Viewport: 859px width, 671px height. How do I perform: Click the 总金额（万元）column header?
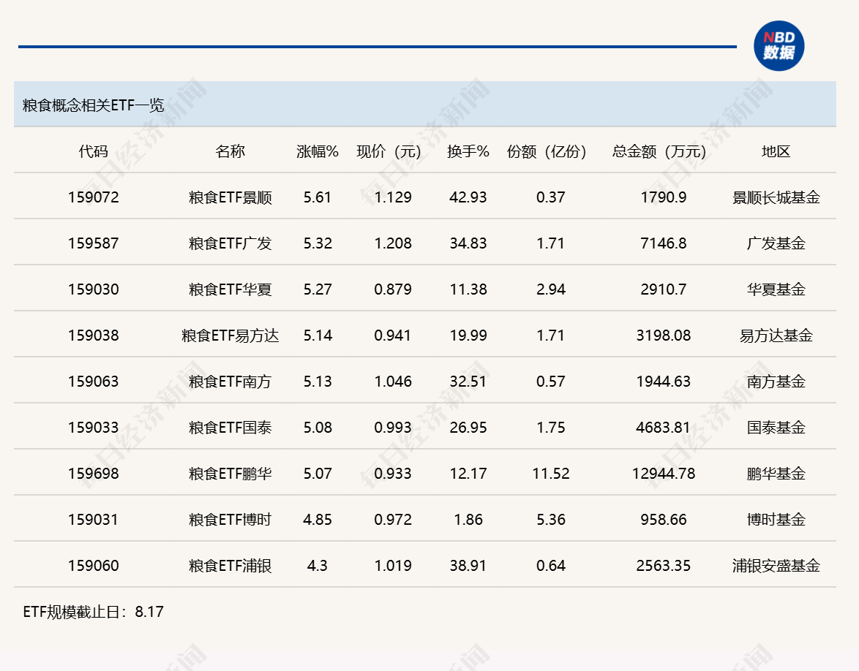[659, 151]
